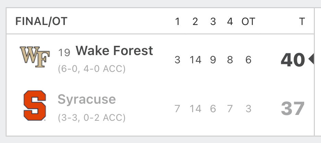Click Syracuse's second quarter score 14
This screenshot has height=143, width=321.
pos(195,109)
